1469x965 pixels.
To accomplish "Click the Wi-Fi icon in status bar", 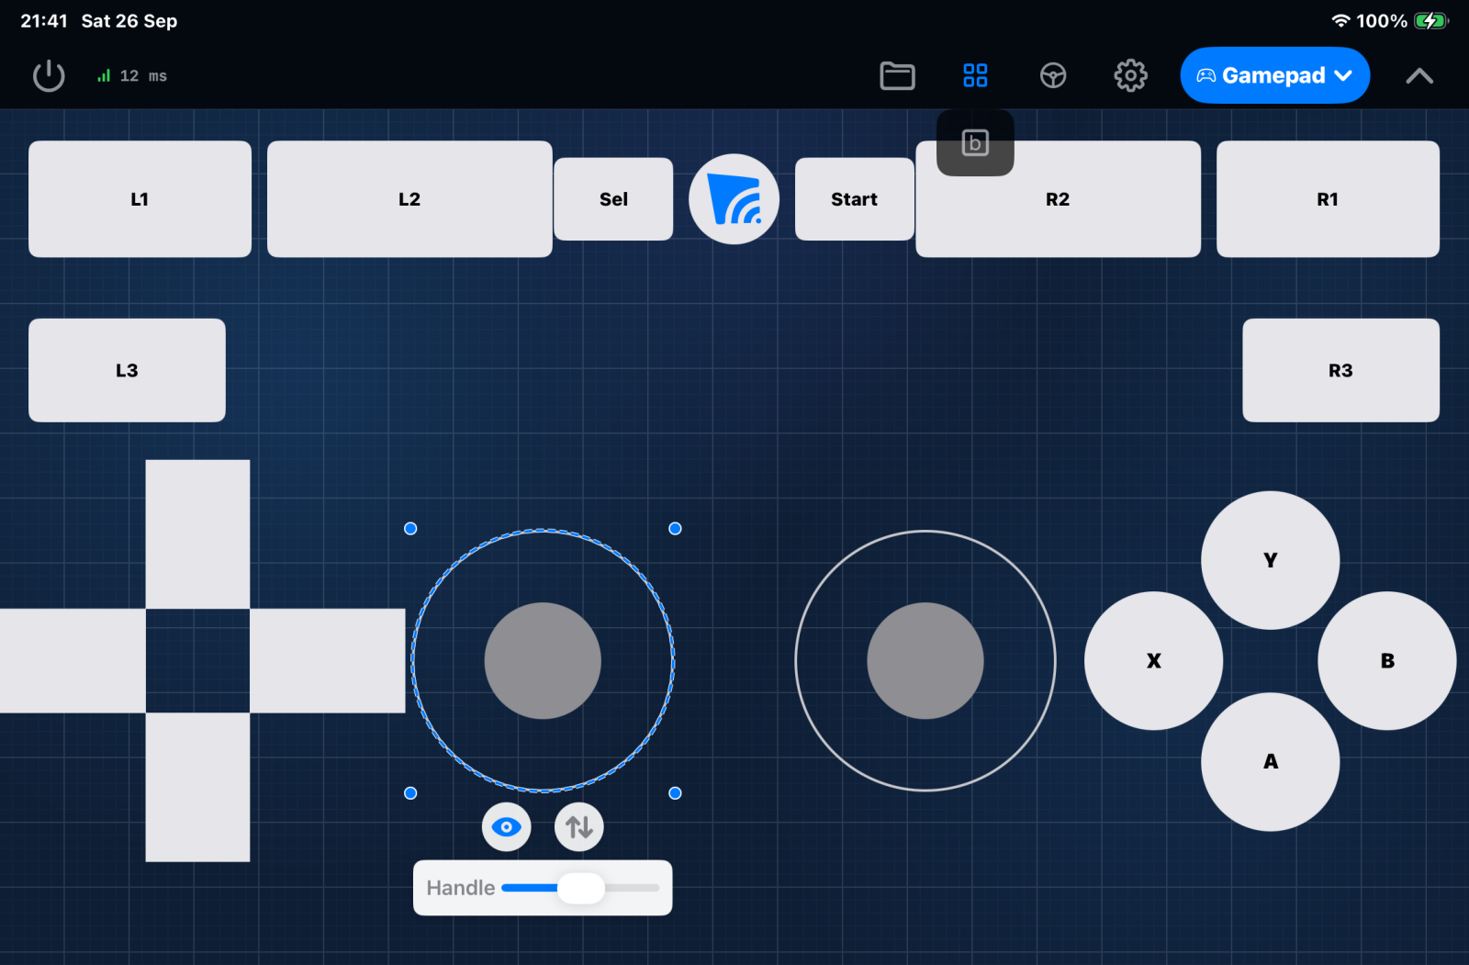I will click(x=1341, y=20).
